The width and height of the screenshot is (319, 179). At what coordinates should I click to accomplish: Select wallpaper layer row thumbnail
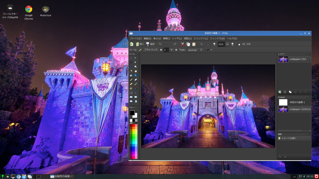tap(283, 59)
